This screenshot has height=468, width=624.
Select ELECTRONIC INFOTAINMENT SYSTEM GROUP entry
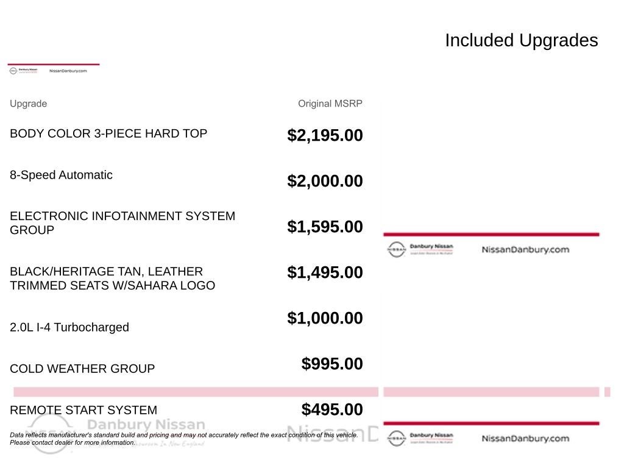pyautogui.click(x=122, y=223)
